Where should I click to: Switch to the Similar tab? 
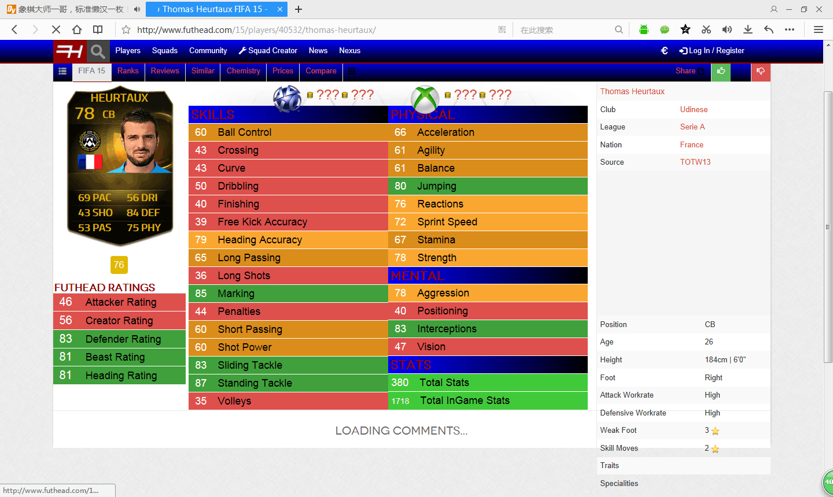[x=203, y=71]
